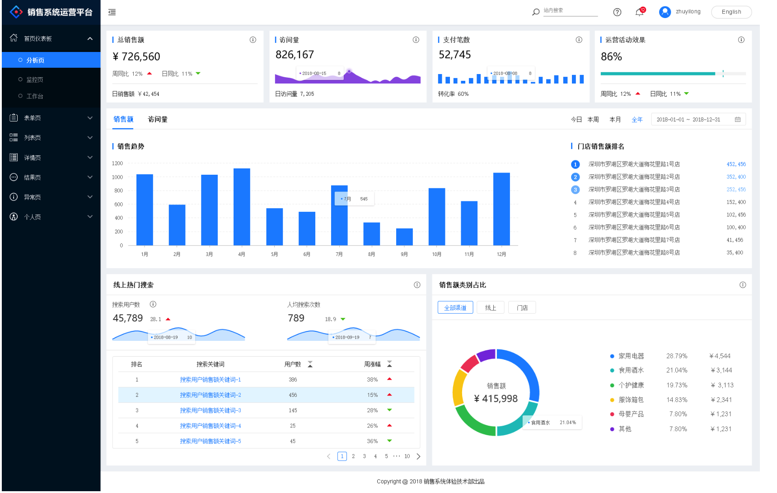The width and height of the screenshot is (777, 493).
Task: Switch language with English button
Action: click(731, 12)
